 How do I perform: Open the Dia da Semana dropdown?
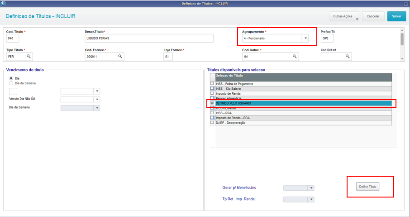(97, 108)
